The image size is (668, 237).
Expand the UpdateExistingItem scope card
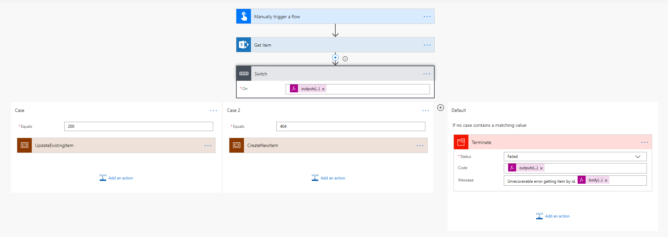(116, 145)
